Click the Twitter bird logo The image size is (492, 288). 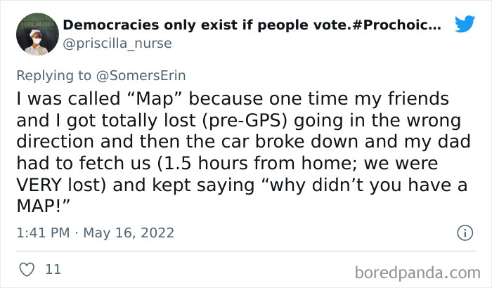click(x=465, y=25)
